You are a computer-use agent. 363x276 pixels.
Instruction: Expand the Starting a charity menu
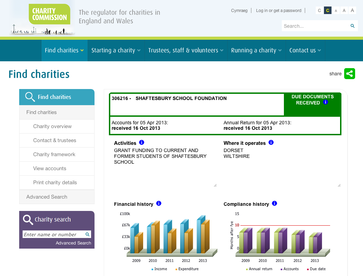tap(116, 50)
